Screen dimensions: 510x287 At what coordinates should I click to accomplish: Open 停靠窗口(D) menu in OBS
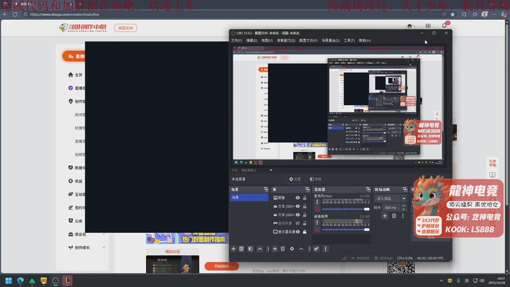point(286,41)
